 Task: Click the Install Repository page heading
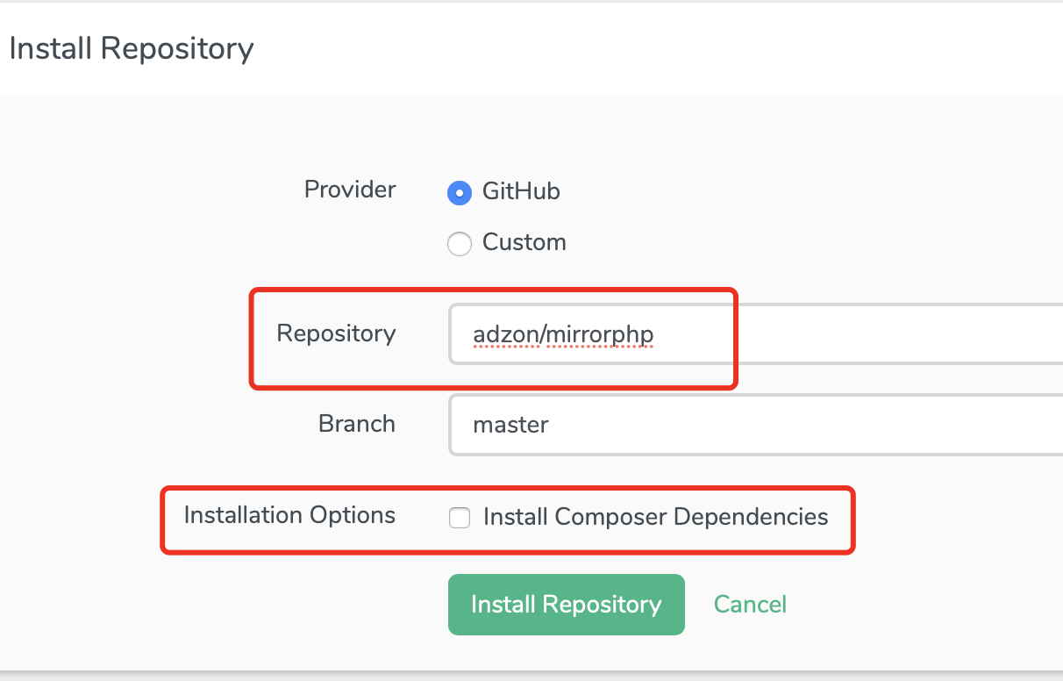tap(132, 48)
